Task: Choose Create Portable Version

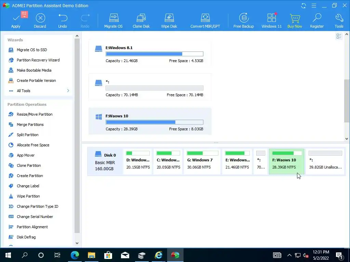Action: click(x=36, y=81)
